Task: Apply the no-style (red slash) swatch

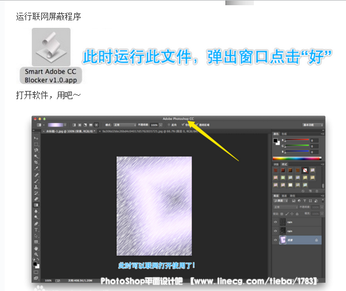Action: coord(305,170)
